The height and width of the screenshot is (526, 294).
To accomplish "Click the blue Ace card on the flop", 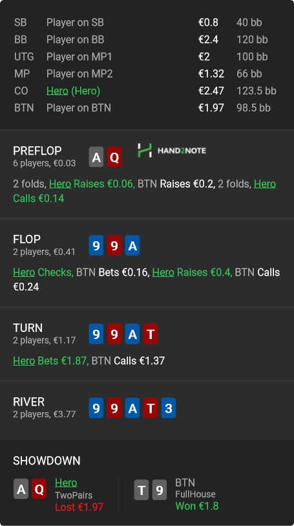I will (132, 246).
